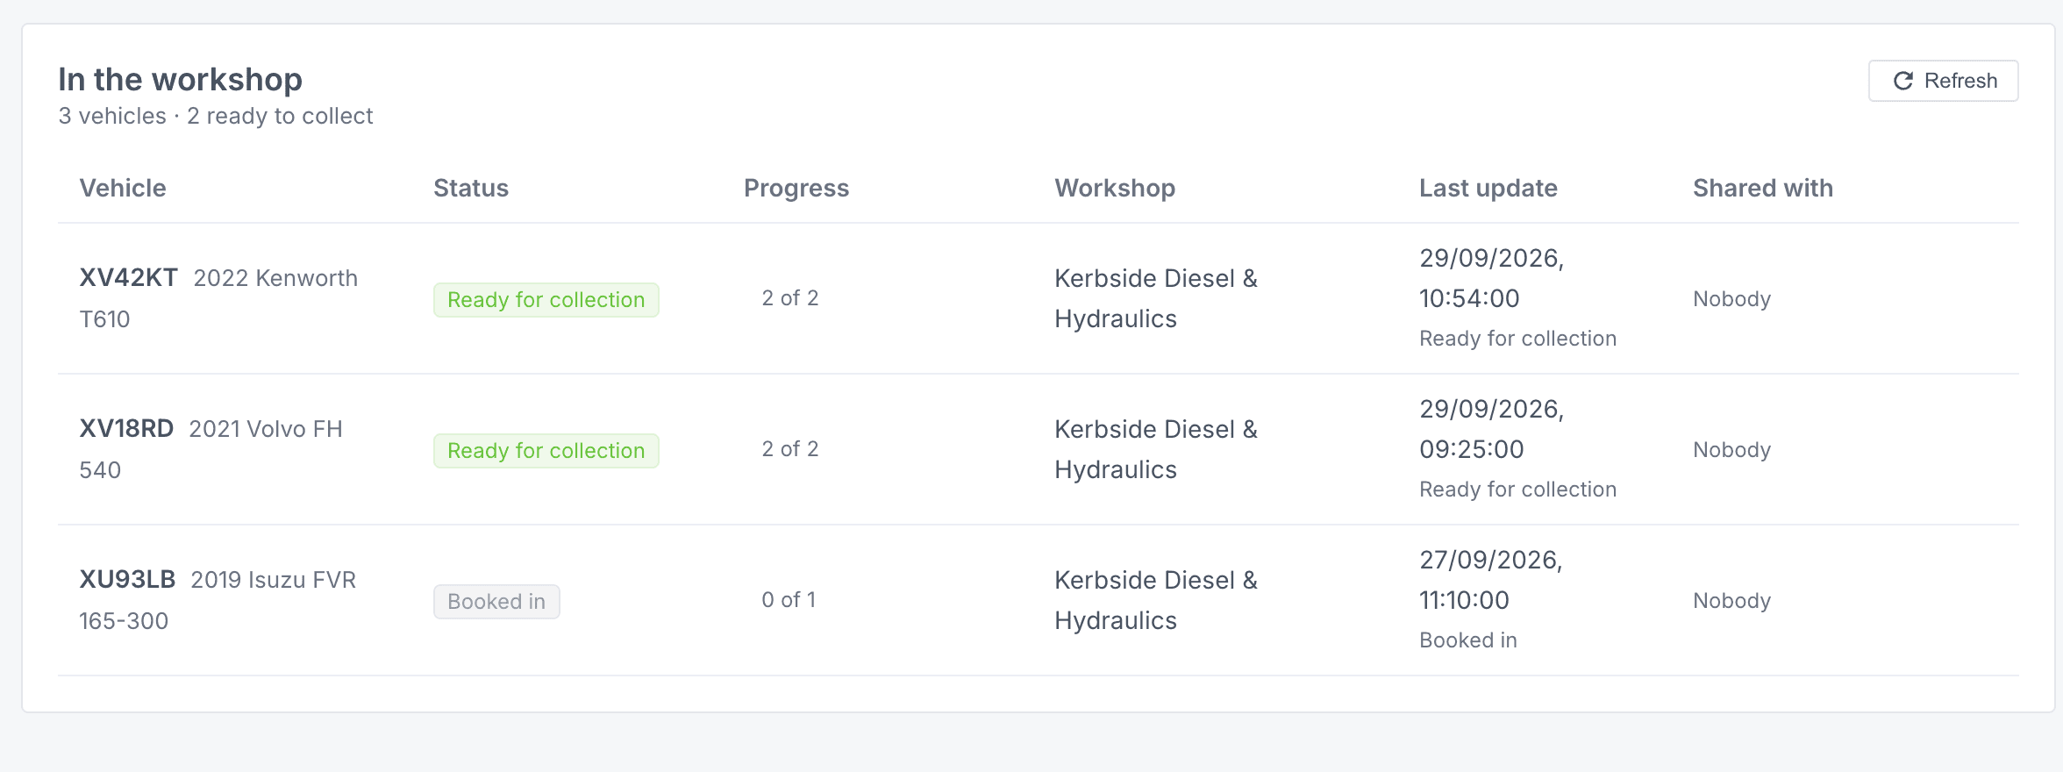The image size is (2063, 772).
Task: Click the Refresh button
Action: (1943, 81)
